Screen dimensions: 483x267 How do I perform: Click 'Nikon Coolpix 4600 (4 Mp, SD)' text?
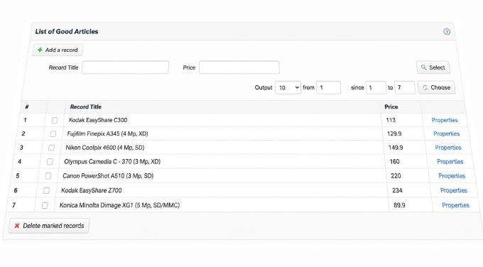point(105,148)
